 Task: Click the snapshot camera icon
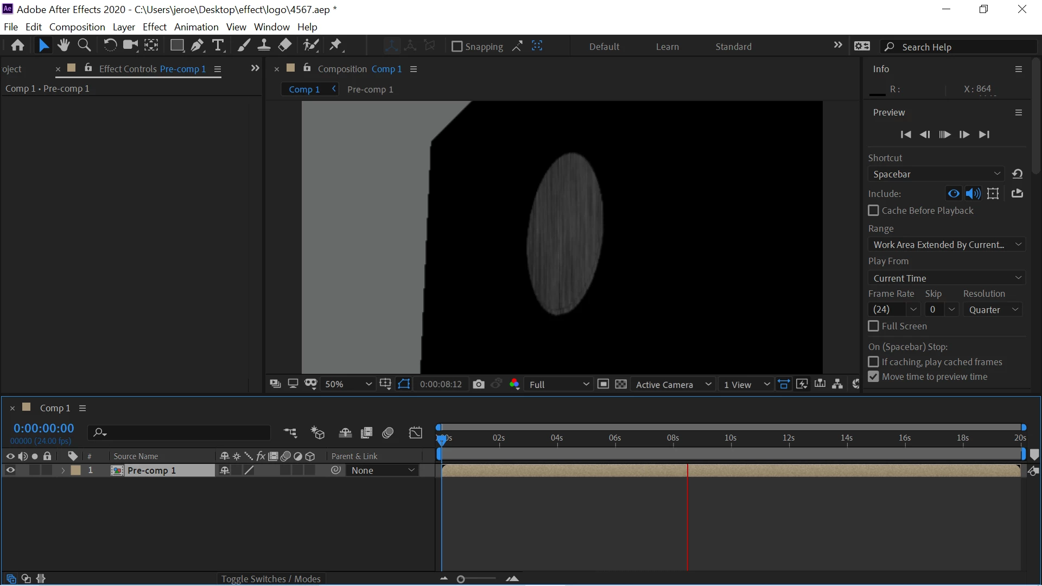[478, 384]
